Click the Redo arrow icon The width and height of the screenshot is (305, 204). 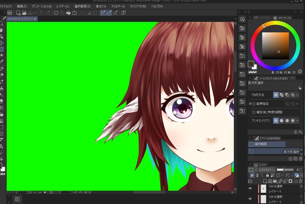48,13
